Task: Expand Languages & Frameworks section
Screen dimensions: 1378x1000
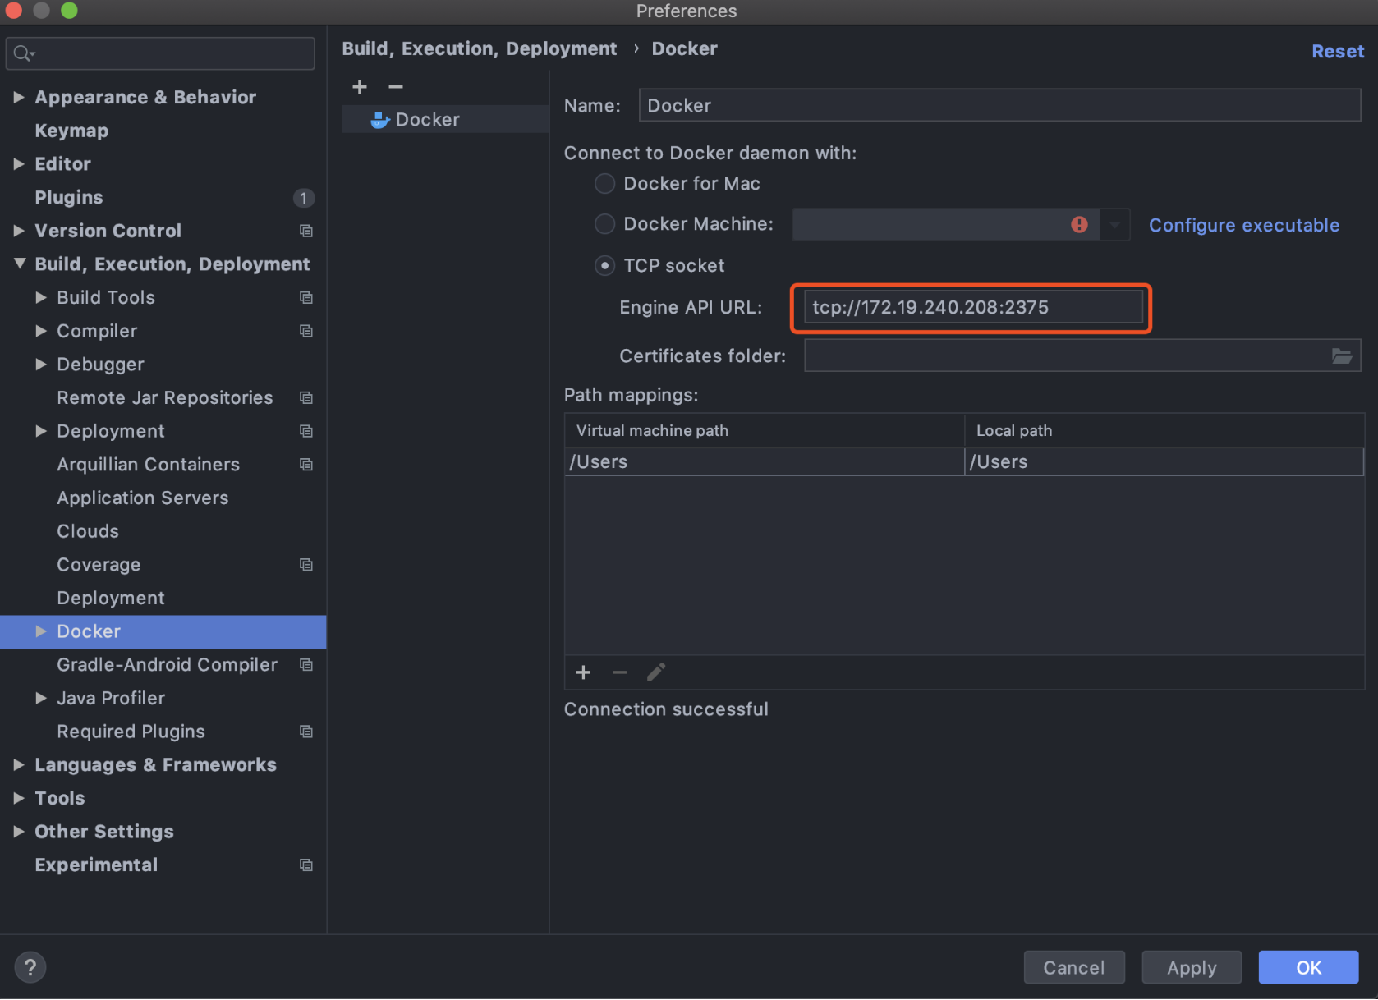Action: [x=19, y=764]
